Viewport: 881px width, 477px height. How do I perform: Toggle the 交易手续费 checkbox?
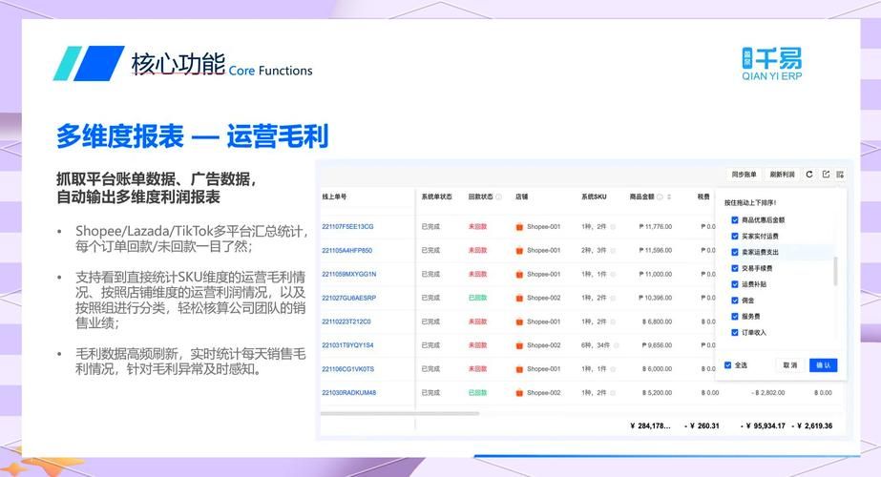coord(733,268)
